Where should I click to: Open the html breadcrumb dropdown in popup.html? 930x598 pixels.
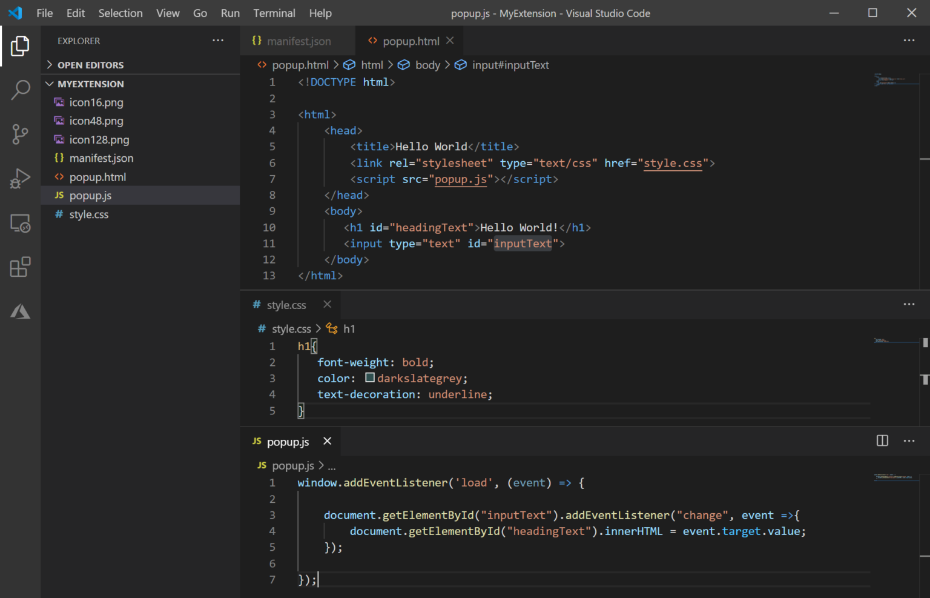pos(372,65)
